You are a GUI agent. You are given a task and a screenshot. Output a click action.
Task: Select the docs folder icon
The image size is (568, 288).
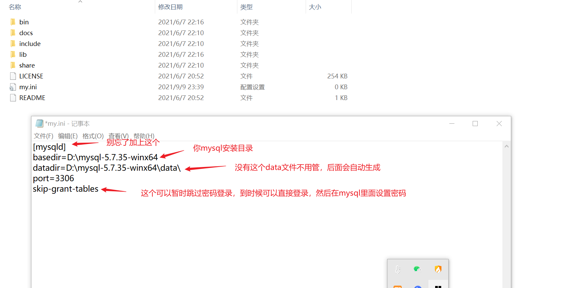13,33
